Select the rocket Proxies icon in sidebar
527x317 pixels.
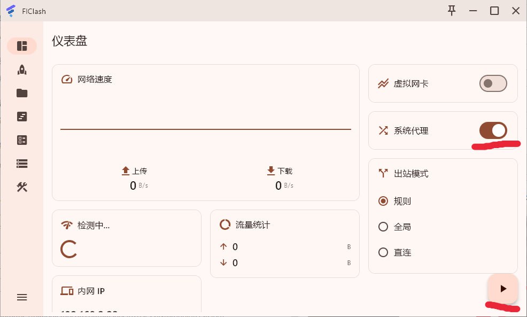pos(22,69)
